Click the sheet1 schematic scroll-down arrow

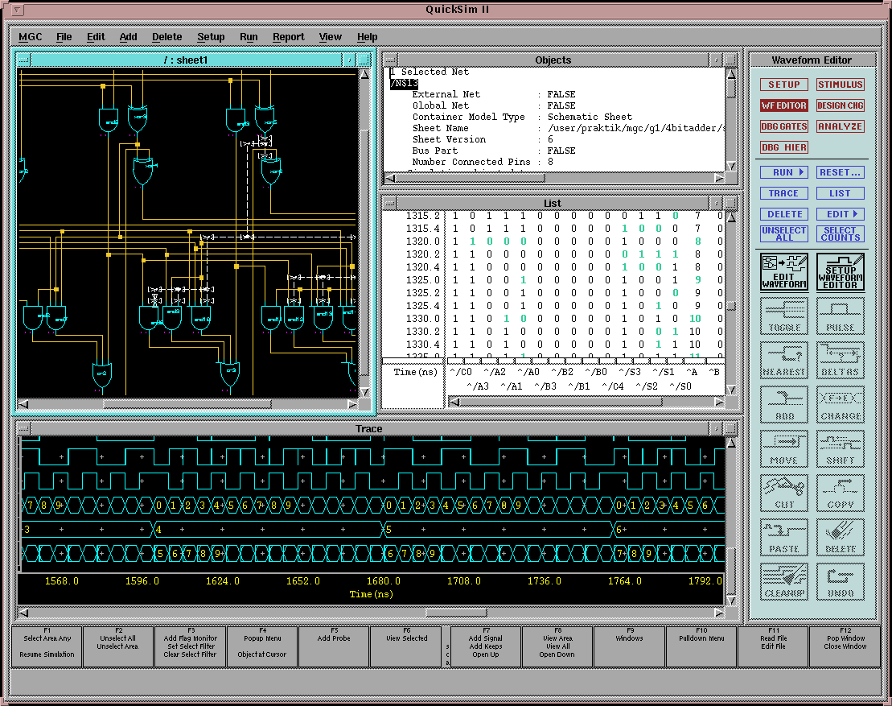[x=364, y=392]
